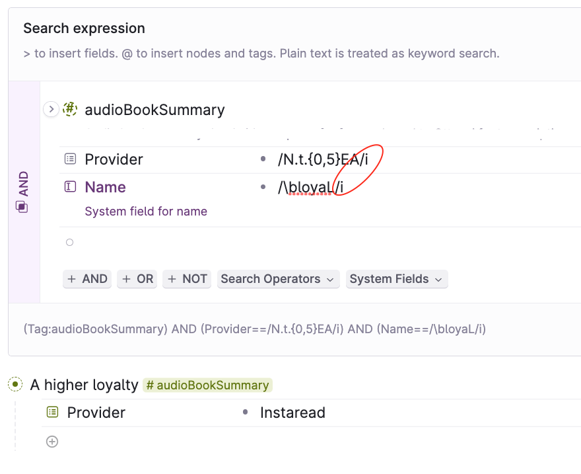The image size is (581, 474).
Task: Click the Provider field options icon
Action: (x=70, y=159)
